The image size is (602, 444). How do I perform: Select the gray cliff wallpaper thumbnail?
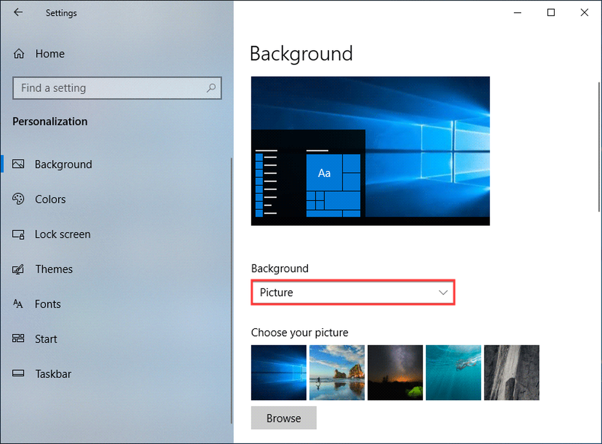pyautogui.click(x=511, y=372)
